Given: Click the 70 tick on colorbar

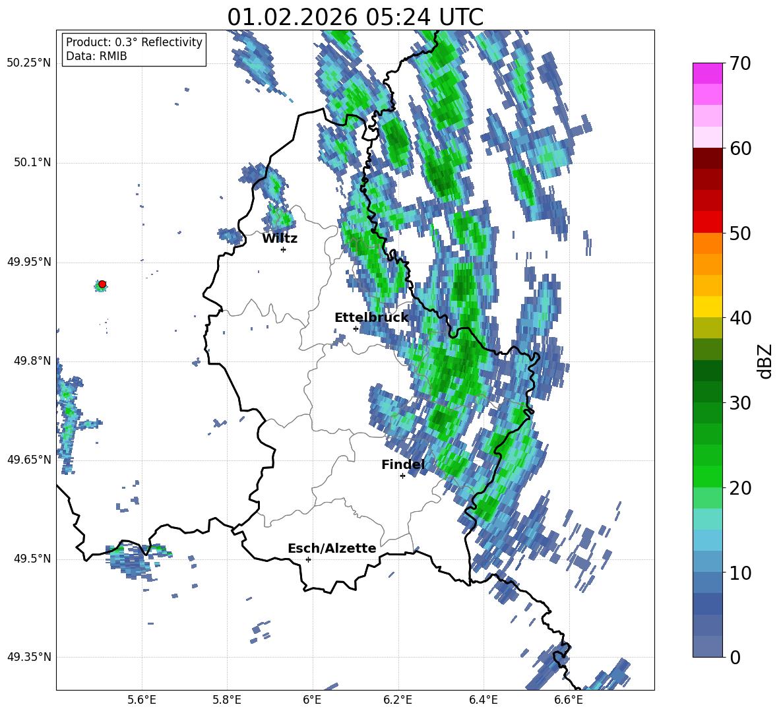Looking at the screenshot, I should click(741, 63).
